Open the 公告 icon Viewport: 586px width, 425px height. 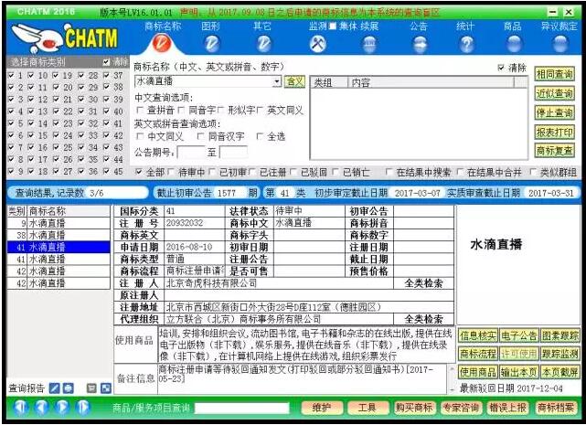coord(421,44)
